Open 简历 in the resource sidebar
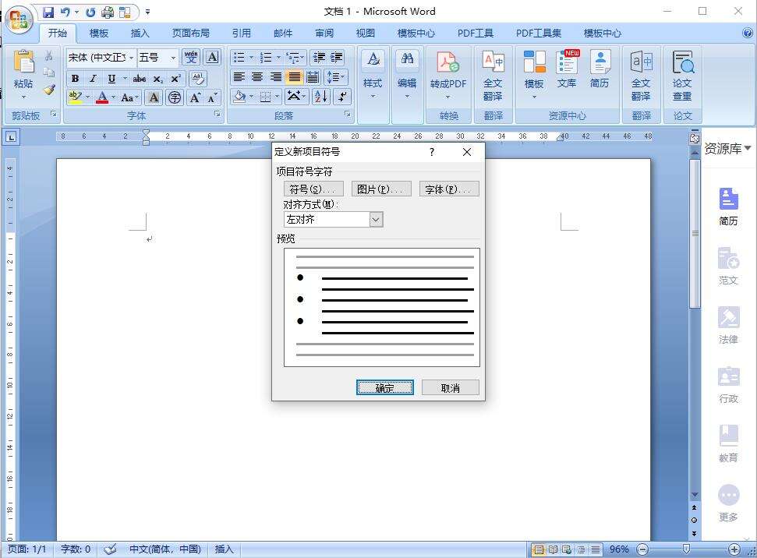Image resolution: width=757 pixels, height=558 pixels. tap(728, 207)
